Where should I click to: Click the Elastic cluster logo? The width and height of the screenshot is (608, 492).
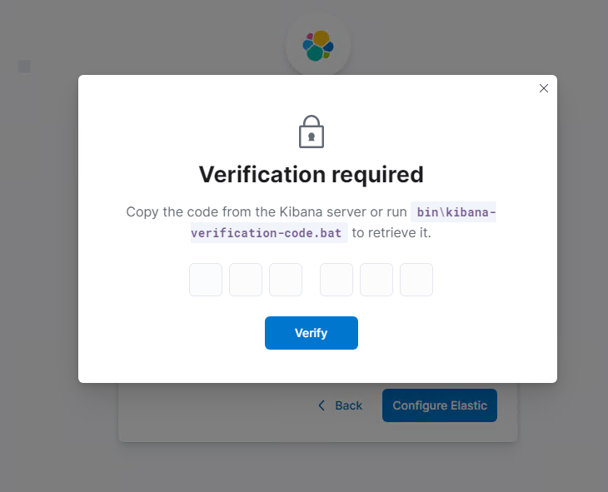point(318,46)
